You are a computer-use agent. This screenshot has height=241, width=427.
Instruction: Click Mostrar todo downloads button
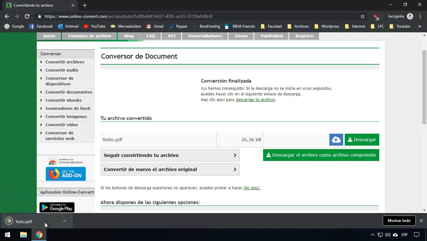pos(399,221)
